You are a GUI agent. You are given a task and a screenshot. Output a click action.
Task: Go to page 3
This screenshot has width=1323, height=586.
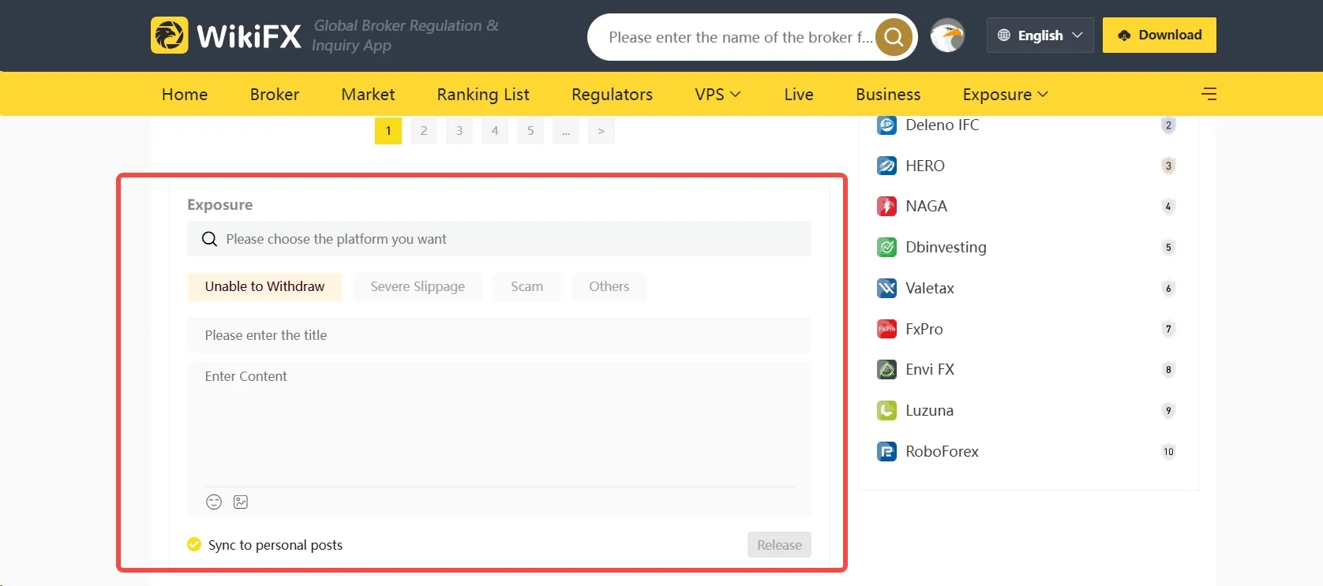pyautogui.click(x=459, y=131)
